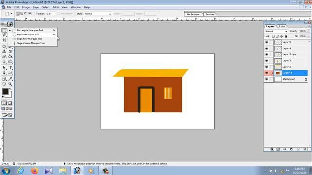Choose Elliptical Marquee Tool from flyout
Screen dimensions: 312x175
pos(33,35)
